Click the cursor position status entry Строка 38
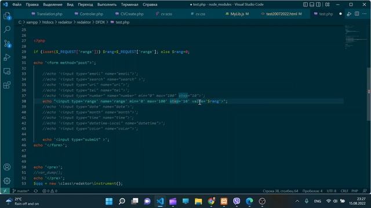371x208 pixels. point(281,191)
